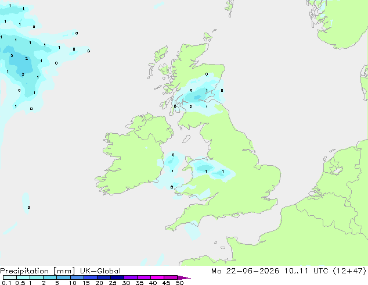The width and height of the screenshot is (368, 285).
Task: Click the '45' legend scale value
Action: (166, 283)
